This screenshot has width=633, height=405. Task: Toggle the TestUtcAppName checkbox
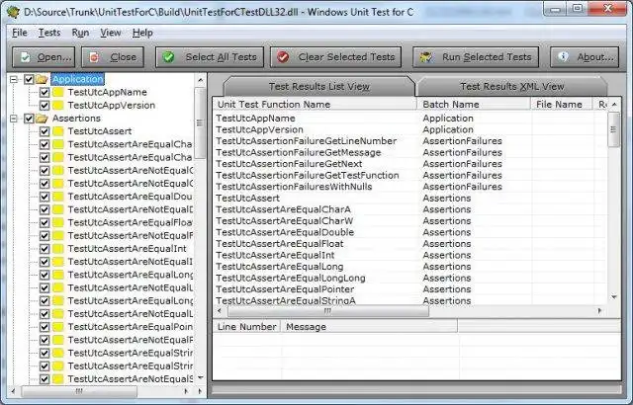coord(45,92)
